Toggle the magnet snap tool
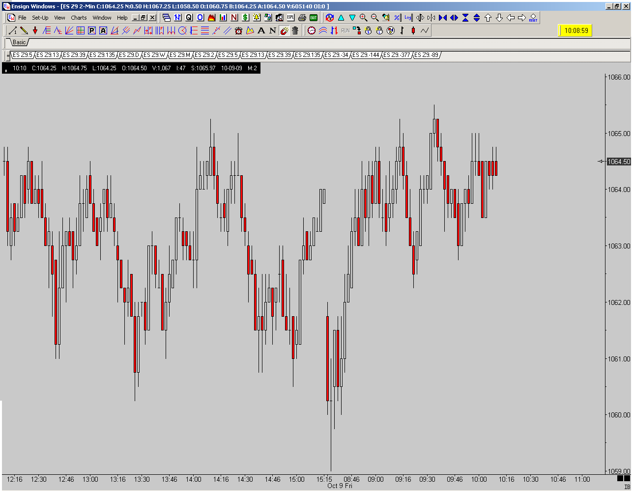This screenshot has height=491, width=633. [x=284, y=30]
